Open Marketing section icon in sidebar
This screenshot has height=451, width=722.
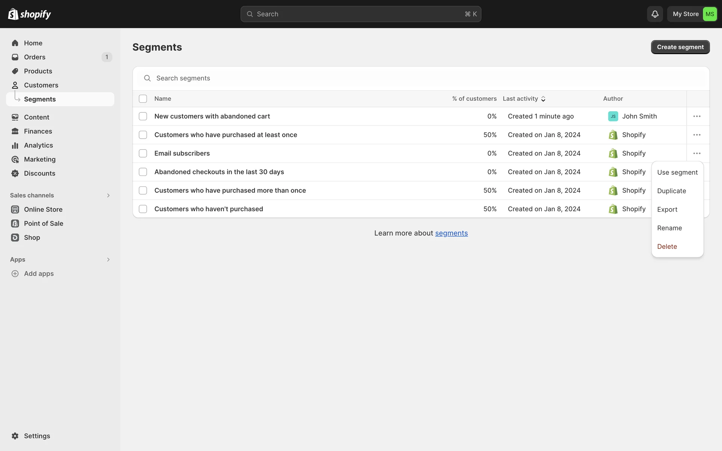tap(15, 159)
